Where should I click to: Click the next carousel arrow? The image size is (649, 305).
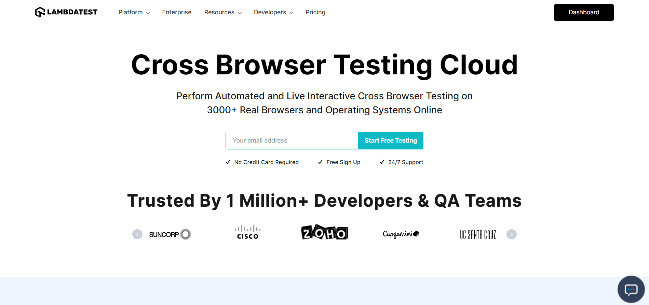[511, 234]
